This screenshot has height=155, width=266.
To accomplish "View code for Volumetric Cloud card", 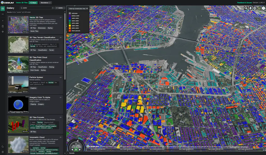I will [61, 137].
